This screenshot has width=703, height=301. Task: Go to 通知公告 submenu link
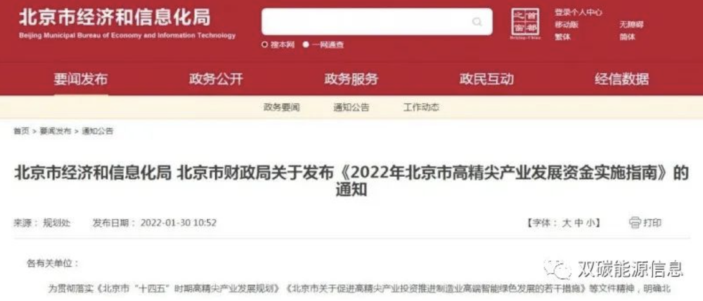[351, 107]
